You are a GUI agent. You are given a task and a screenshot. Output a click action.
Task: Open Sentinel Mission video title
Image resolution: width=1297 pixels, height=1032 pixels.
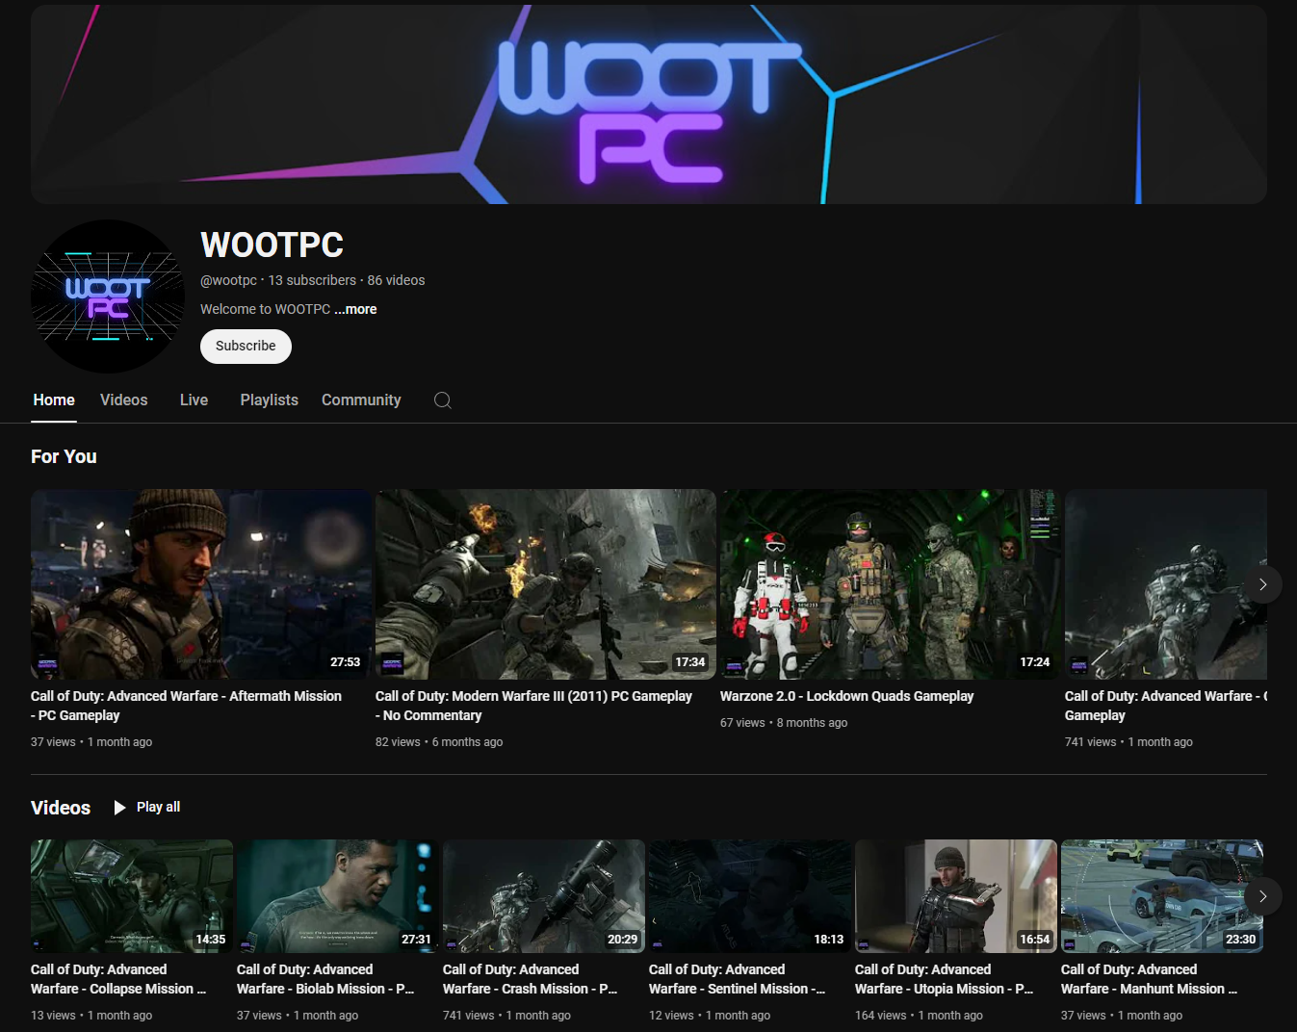pos(737,979)
